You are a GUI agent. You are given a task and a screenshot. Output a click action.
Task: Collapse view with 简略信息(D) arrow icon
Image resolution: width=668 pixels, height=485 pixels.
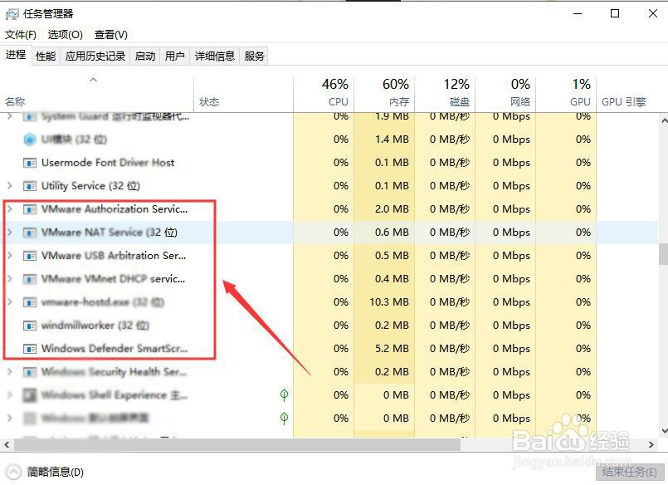point(13,472)
